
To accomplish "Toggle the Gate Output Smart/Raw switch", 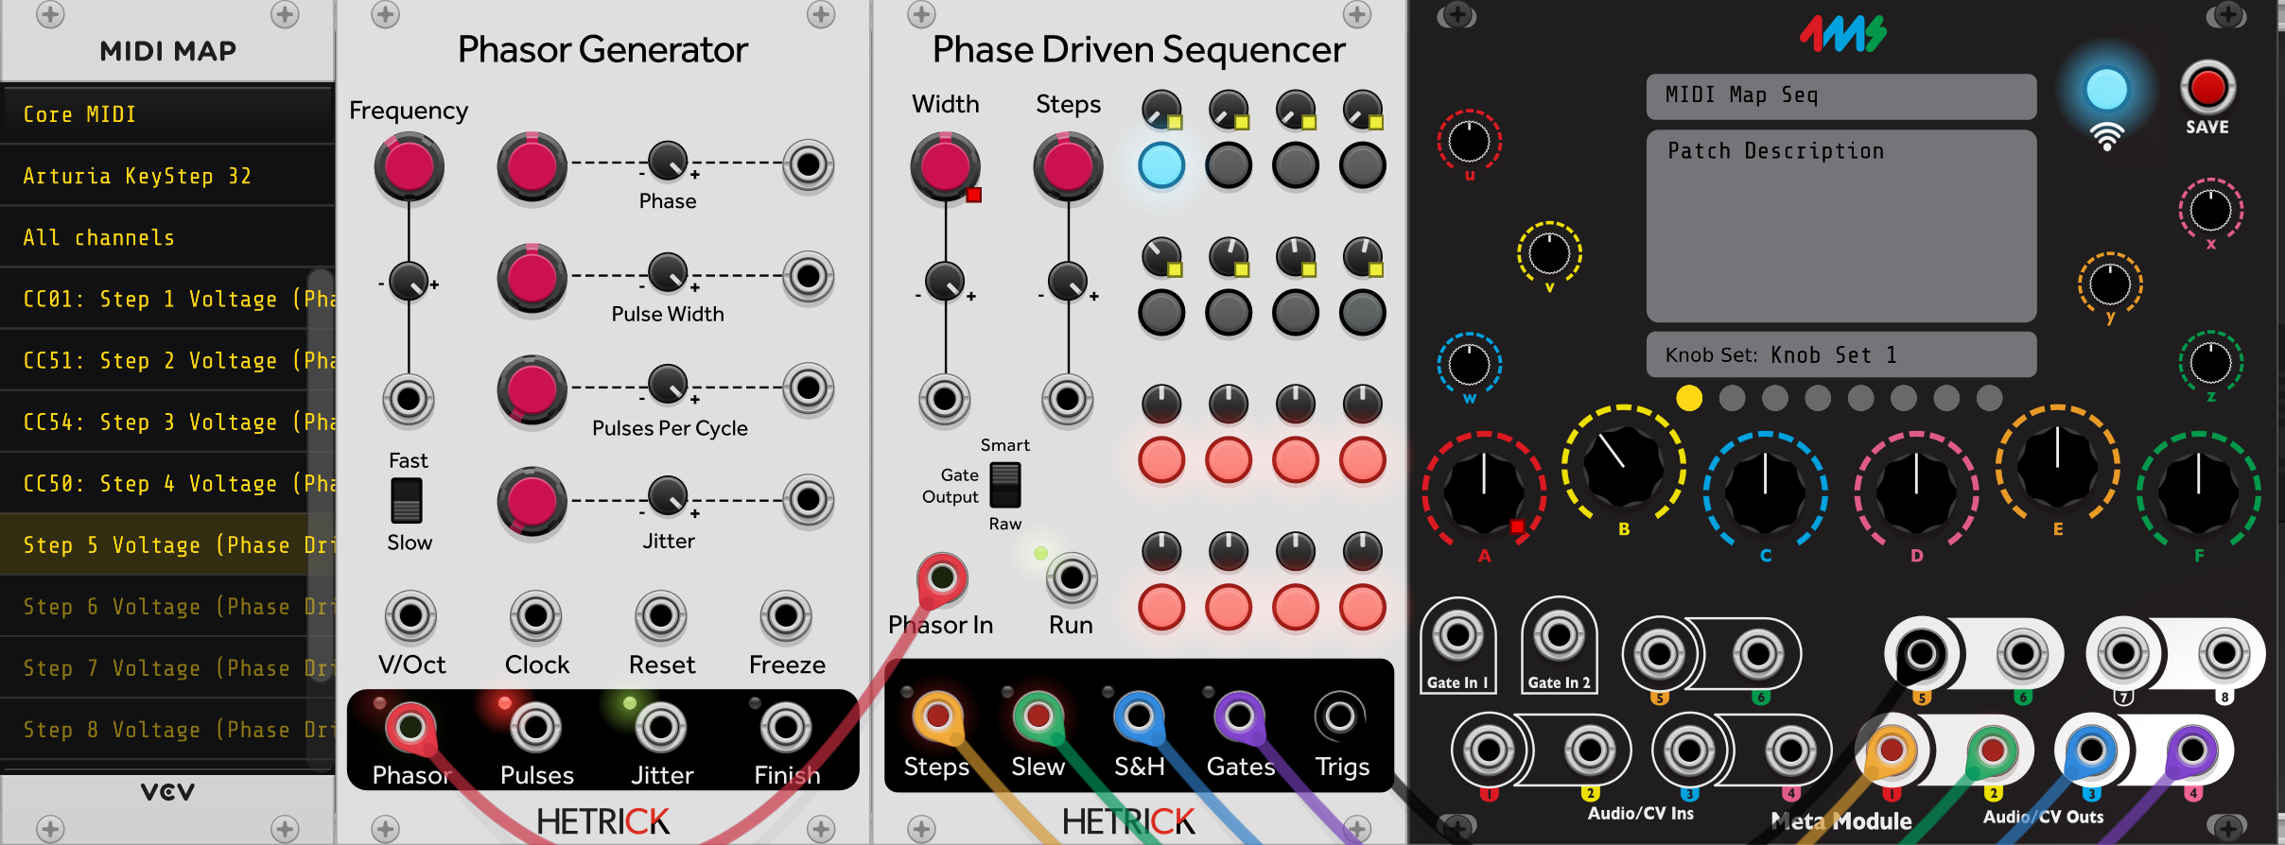I will tap(1004, 484).
